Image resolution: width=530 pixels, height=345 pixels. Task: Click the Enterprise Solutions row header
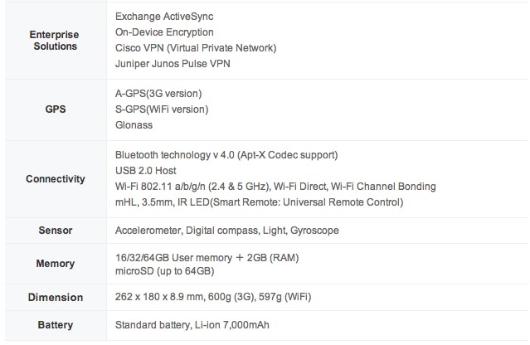[53, 40]
